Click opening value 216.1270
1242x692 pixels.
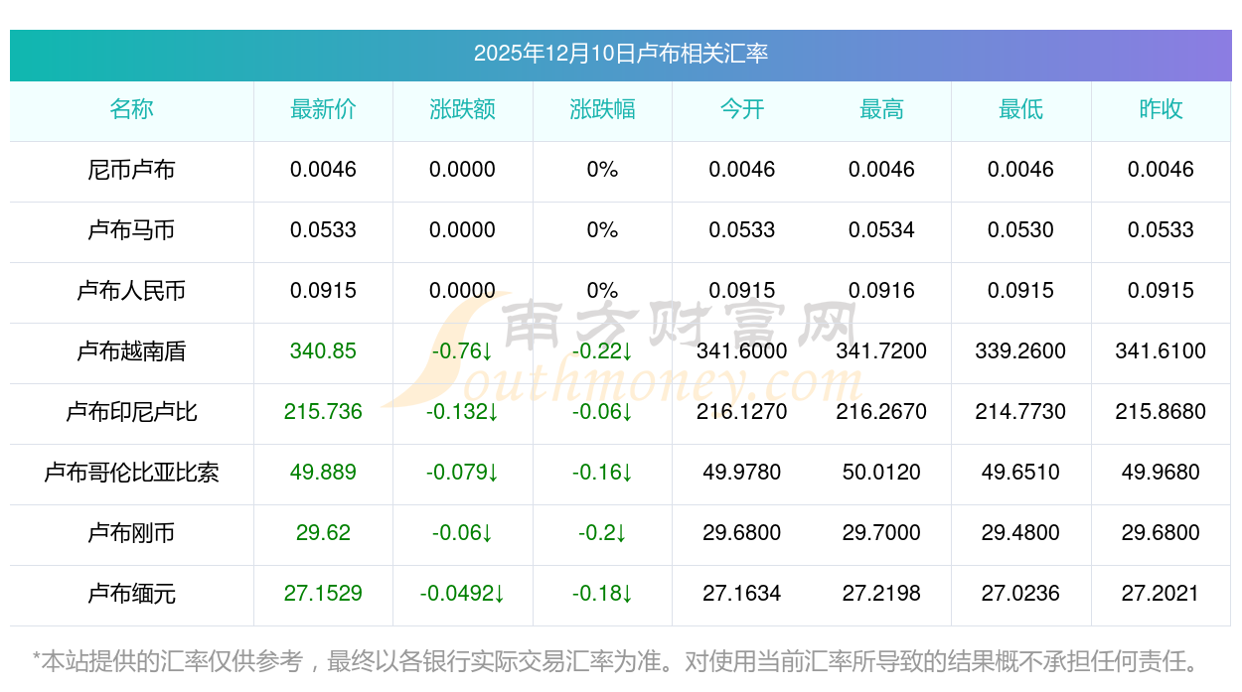pos(742,412)
